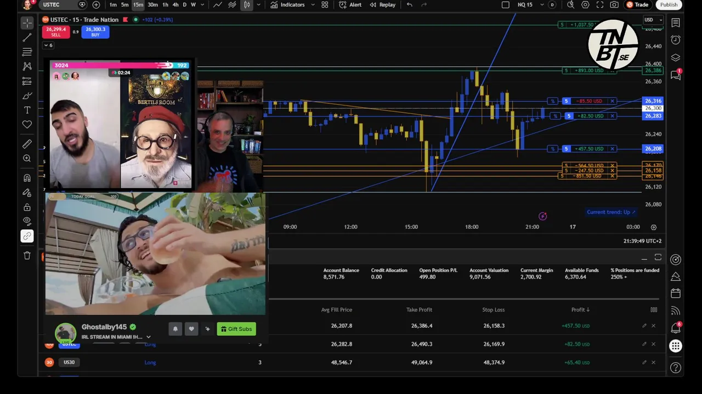Switch to the 1m timeframe
The height and width of the screenshot is (394, 702).
(113, 5)
